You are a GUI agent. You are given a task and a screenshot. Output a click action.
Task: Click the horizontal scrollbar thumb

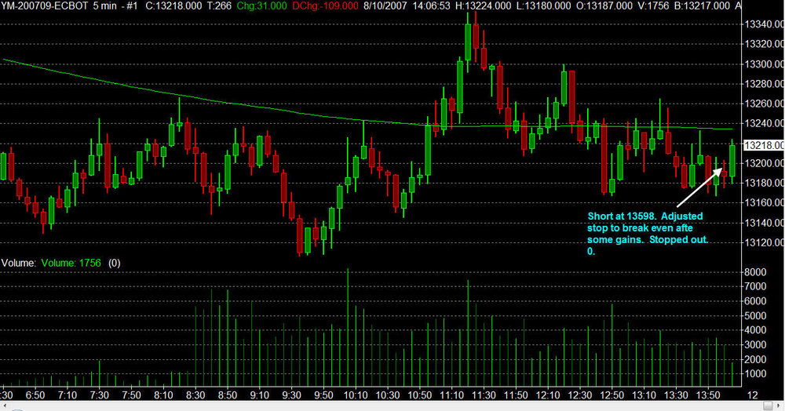tap(768, 406)
